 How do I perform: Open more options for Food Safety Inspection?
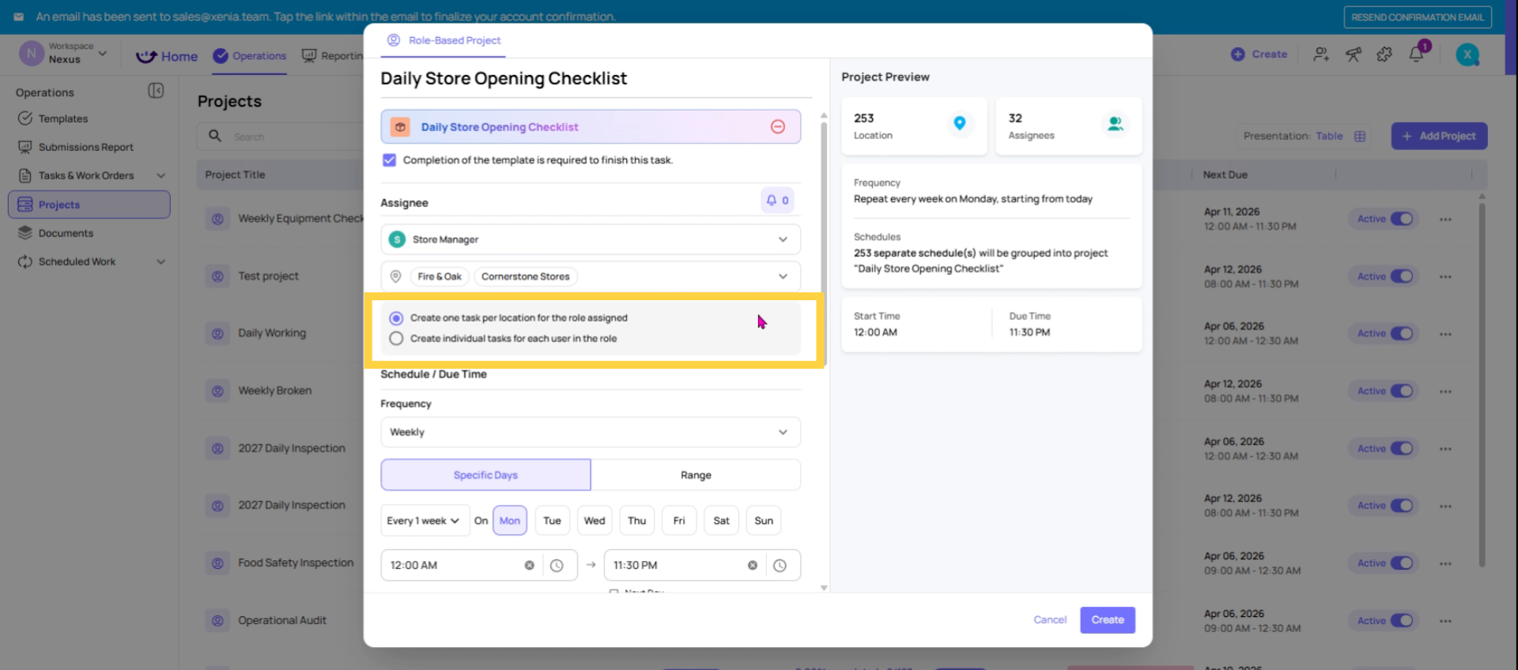coord(1445,563)
